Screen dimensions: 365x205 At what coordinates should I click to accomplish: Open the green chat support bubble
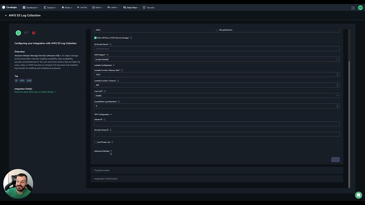358,195
